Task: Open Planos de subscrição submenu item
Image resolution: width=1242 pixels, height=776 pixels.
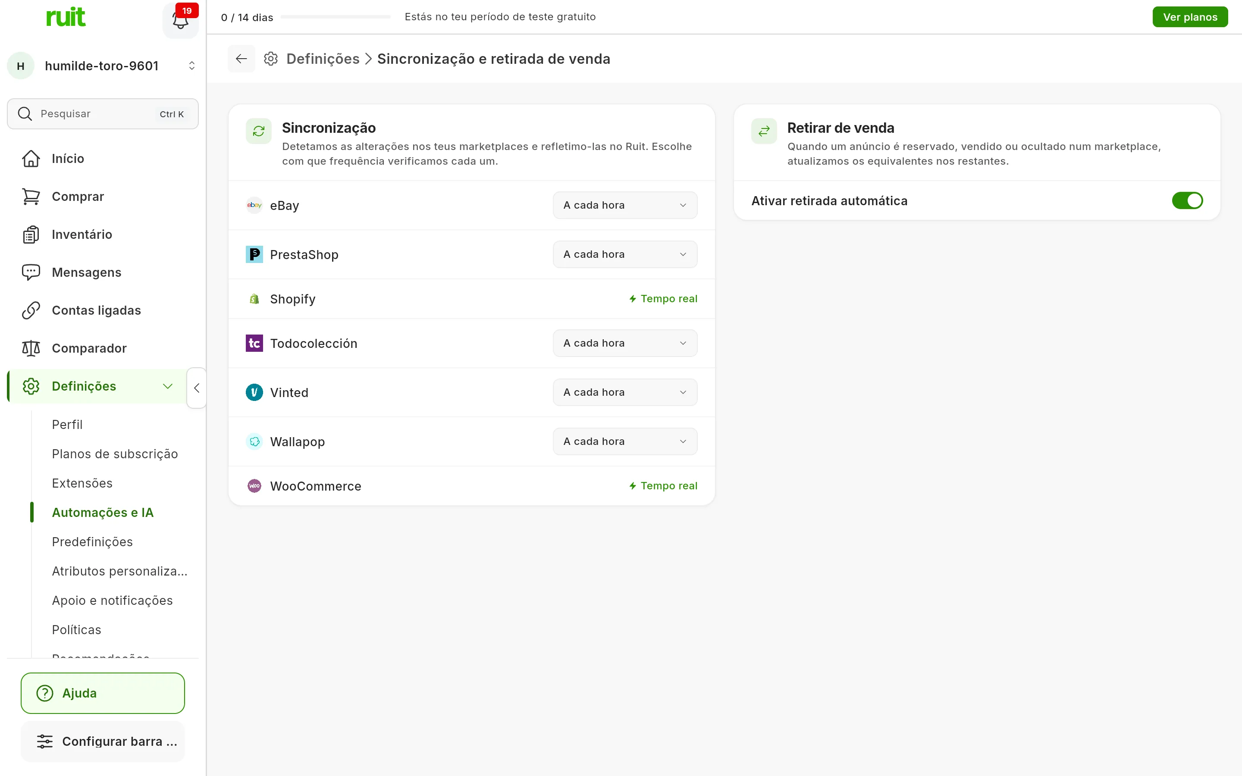Action: 115,454
